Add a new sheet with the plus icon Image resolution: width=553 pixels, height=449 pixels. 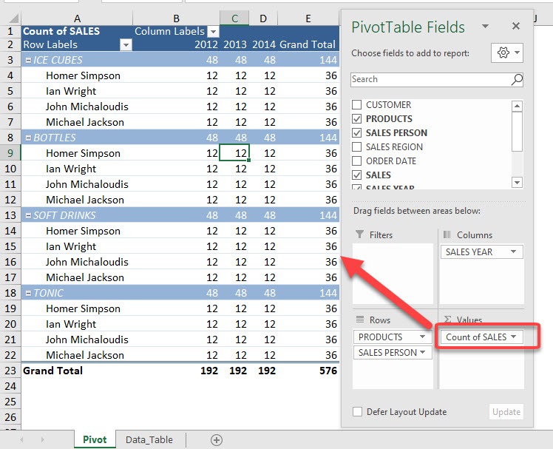(216, 440)
